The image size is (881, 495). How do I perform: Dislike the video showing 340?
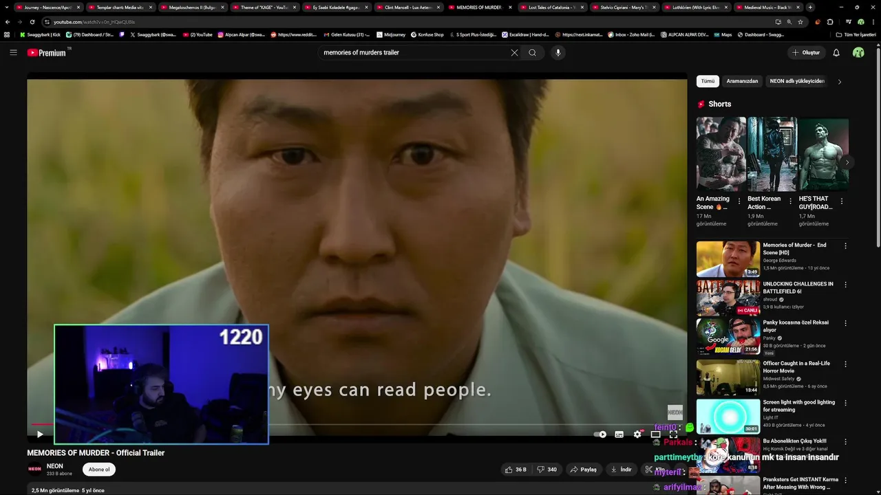pos(547,470)
